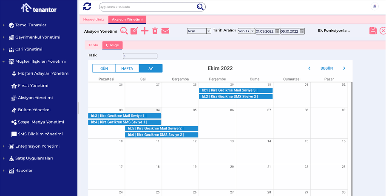This screenshot has height=196, width=386.
Task: Click the BUGÜN button
Action: click(326, 68)
